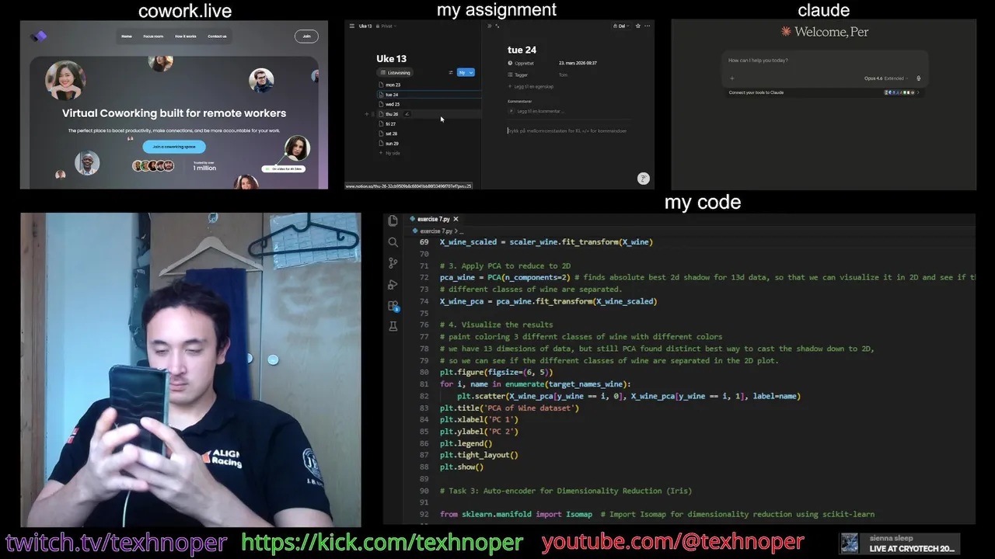This screenshot has height=559, width=995.
Task: Click the plus icon beside thu 26
Action: pyautogui.click(x=367, y=114)
